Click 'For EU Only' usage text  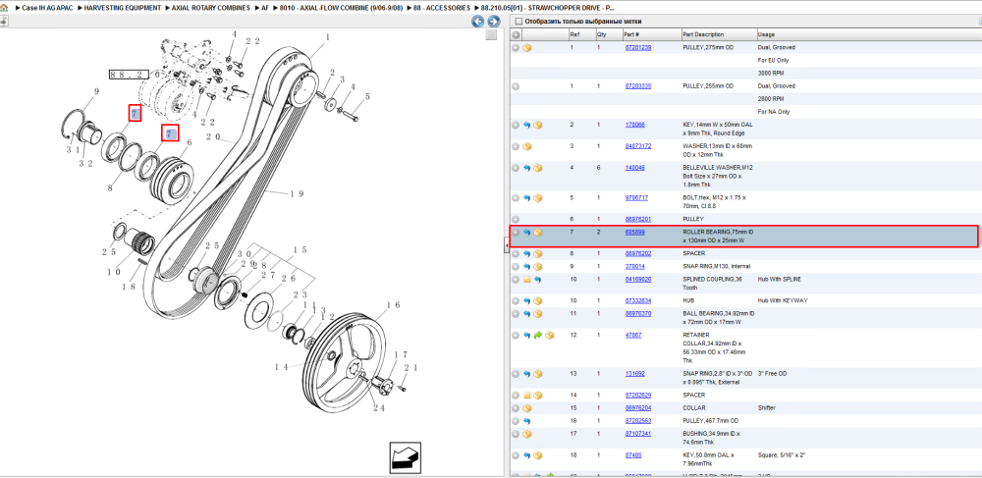(774, 61)
